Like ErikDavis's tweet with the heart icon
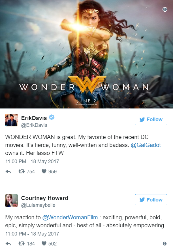The width and height of the screenshot is (173, 250). point(44,171)
